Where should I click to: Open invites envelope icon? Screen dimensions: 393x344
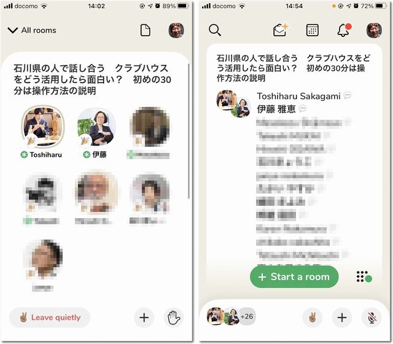pos(280,30)
